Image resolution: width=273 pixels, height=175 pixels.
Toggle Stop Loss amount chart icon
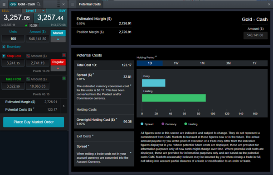(28, 56)
